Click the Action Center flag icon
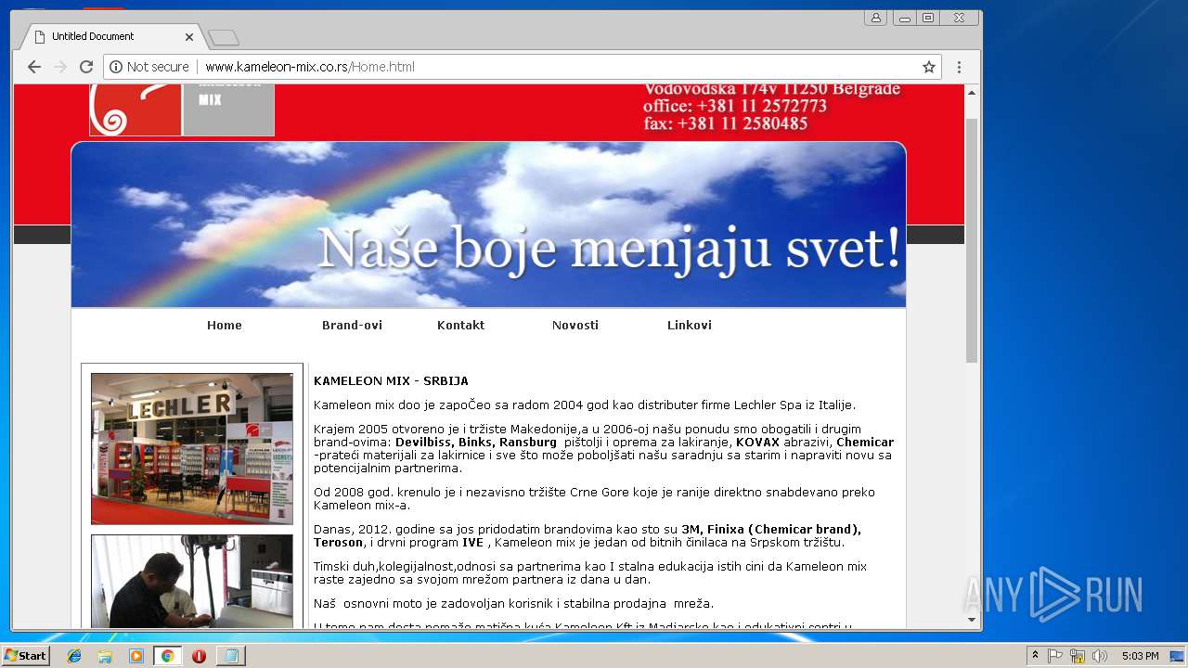This screenshot has height=668, width=1188. click(1055, 656)
